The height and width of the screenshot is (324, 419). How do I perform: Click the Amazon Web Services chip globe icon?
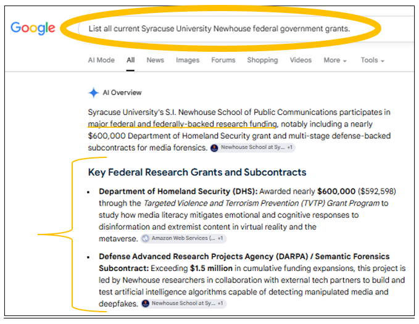(146, 238)
